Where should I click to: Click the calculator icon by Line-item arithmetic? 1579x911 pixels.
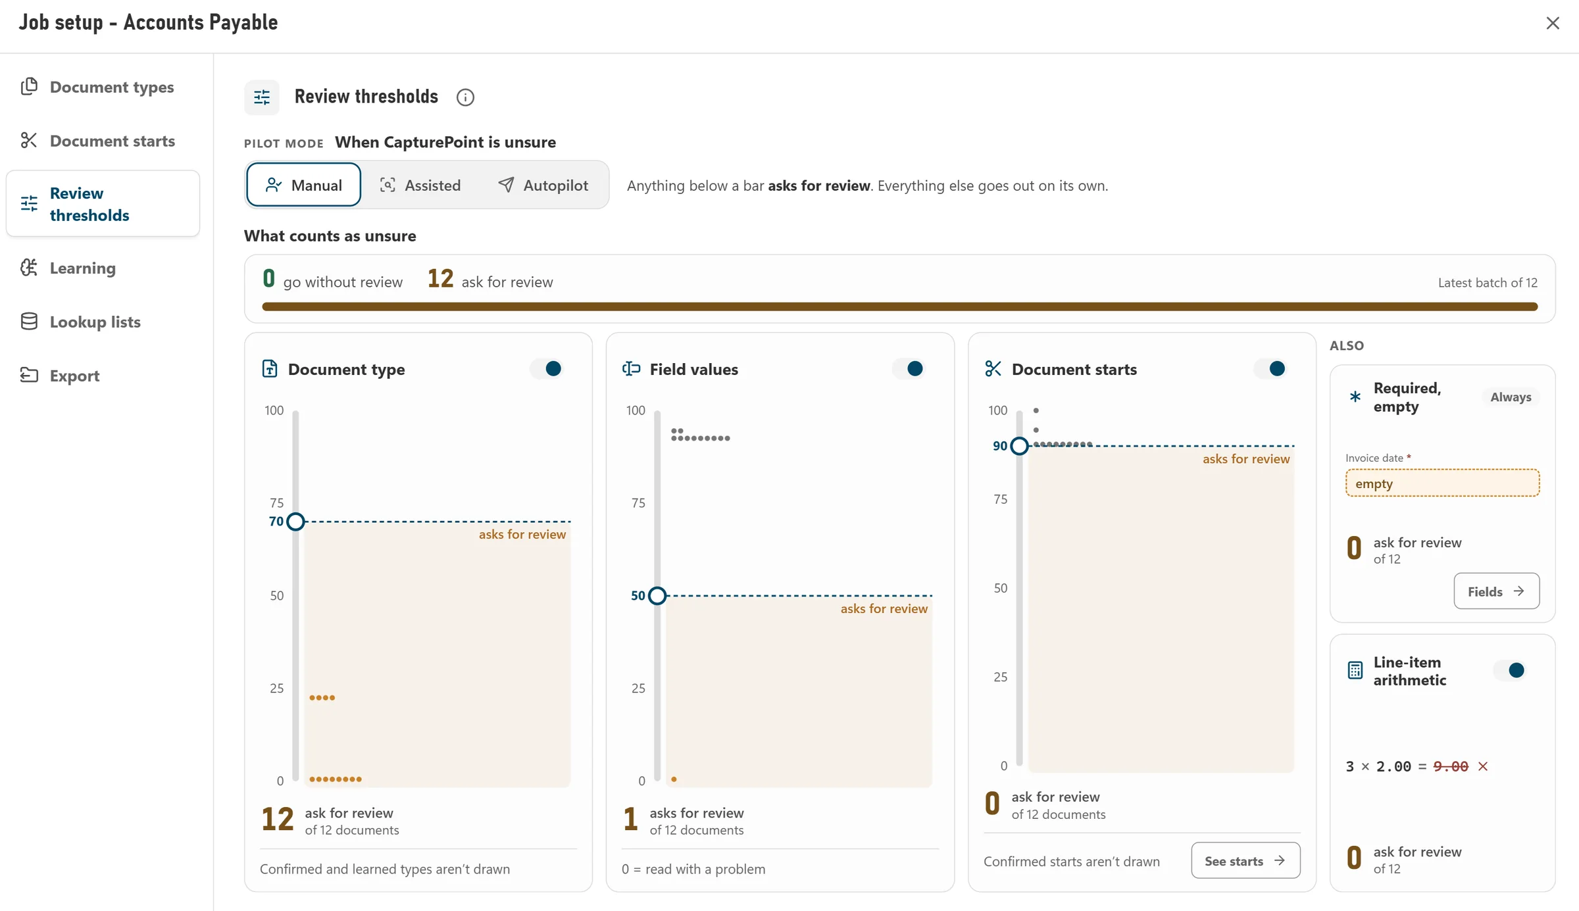tap(1355, 670)
